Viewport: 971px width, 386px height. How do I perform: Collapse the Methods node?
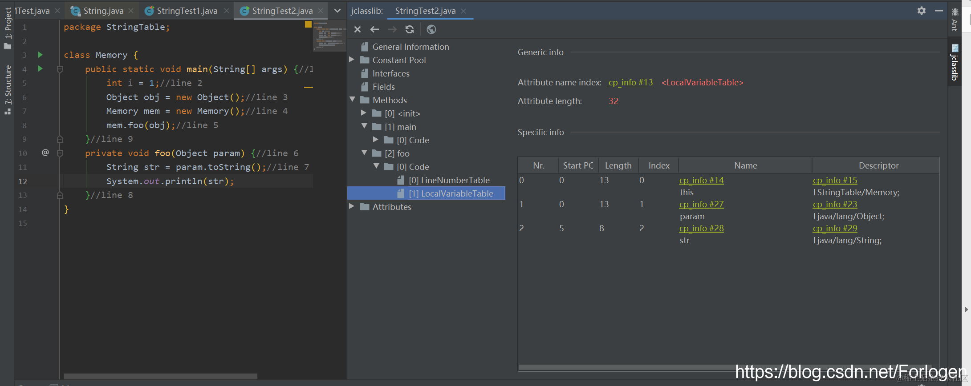click(x=352, y=100)
